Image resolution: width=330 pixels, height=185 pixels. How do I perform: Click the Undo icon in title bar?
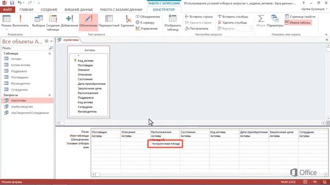(x=20, y=3)
